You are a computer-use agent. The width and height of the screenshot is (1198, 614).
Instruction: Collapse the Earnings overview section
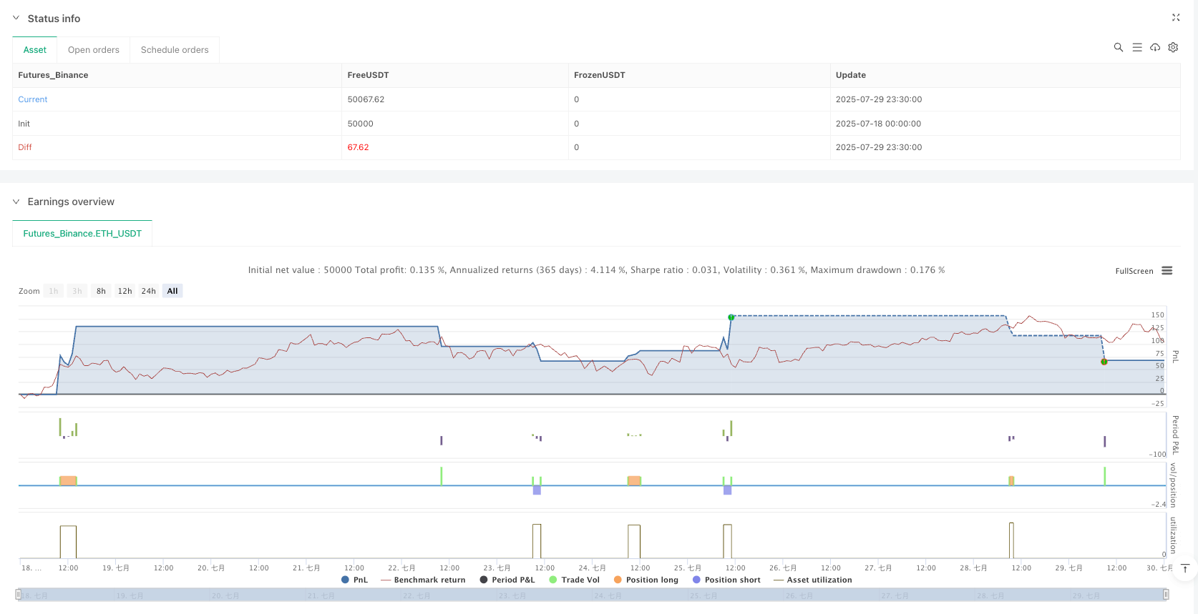coord(16,202)
